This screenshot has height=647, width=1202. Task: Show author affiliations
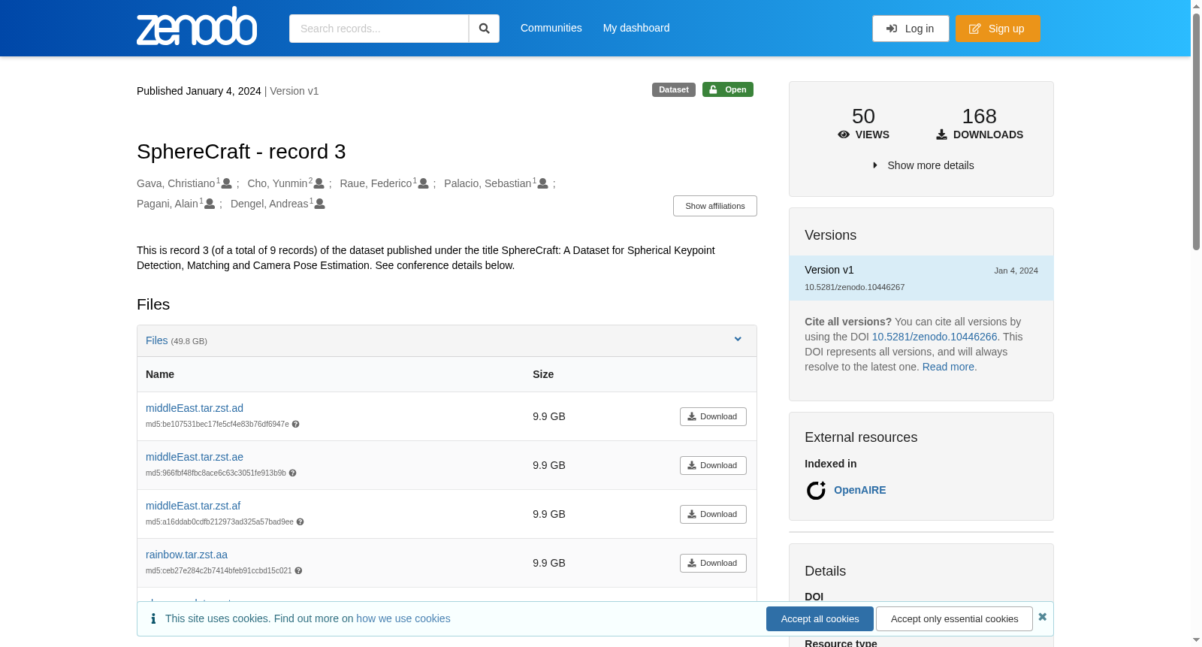[x=715, y=206]
